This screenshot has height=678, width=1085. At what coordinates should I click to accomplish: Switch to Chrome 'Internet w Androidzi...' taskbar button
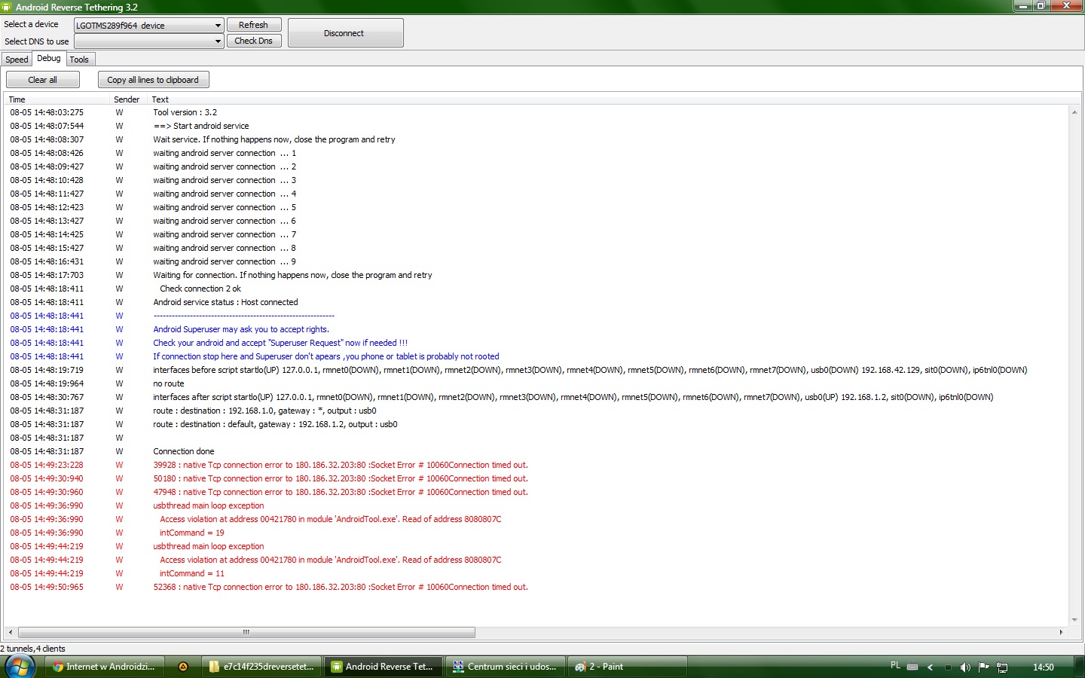[x=103, y=667]
